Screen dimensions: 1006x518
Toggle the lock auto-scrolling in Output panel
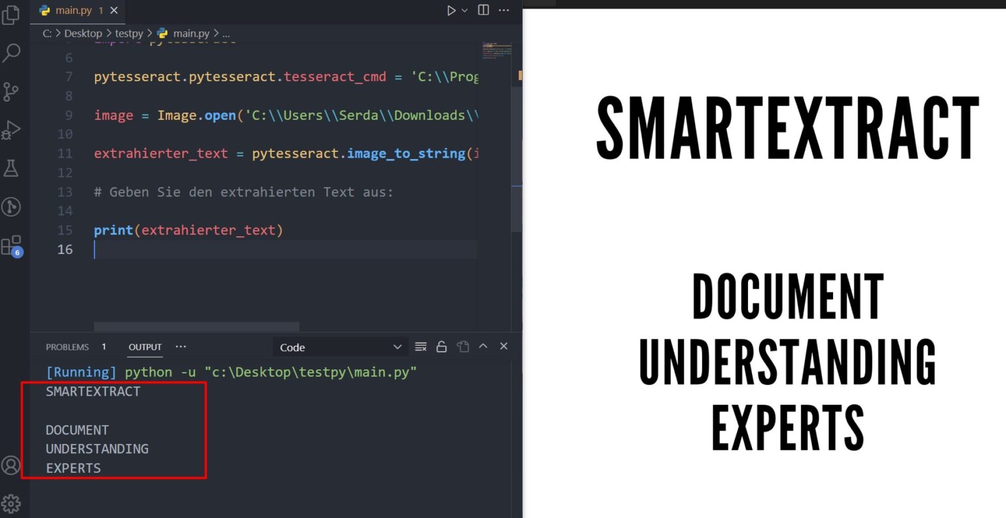[x=441, y=346]
